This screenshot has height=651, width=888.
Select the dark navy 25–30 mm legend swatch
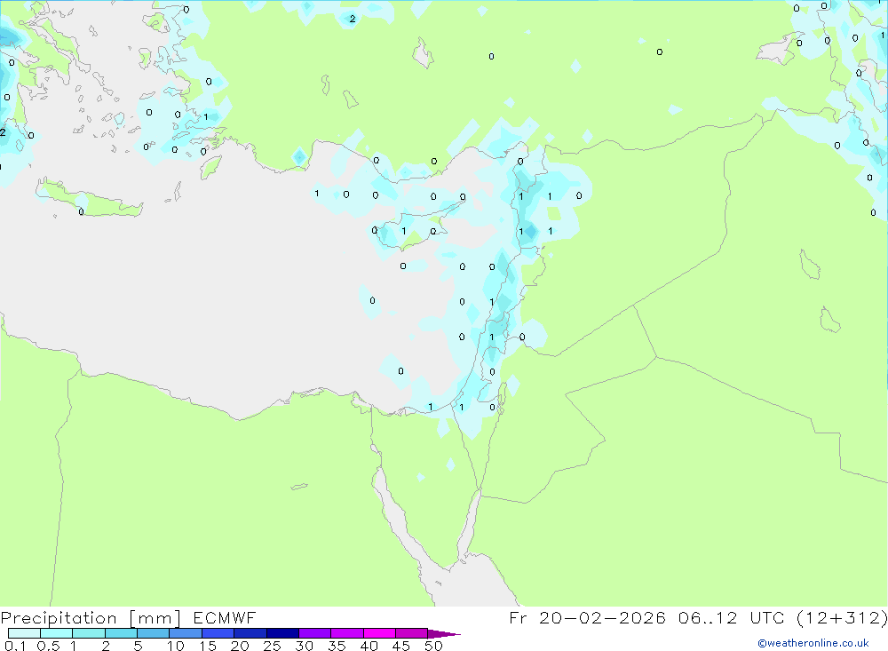282,633
